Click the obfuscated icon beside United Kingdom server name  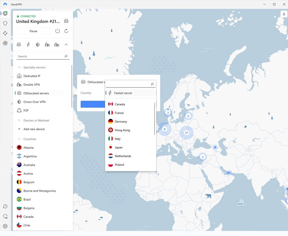66,21
